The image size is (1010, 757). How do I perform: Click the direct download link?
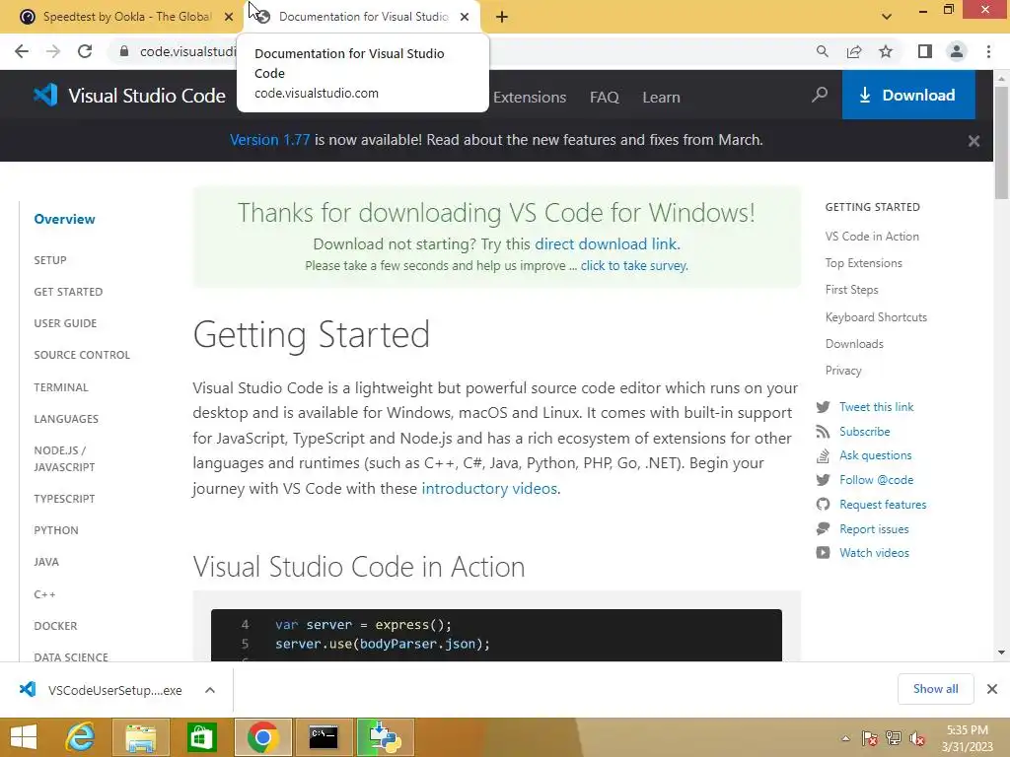point(606,244)
